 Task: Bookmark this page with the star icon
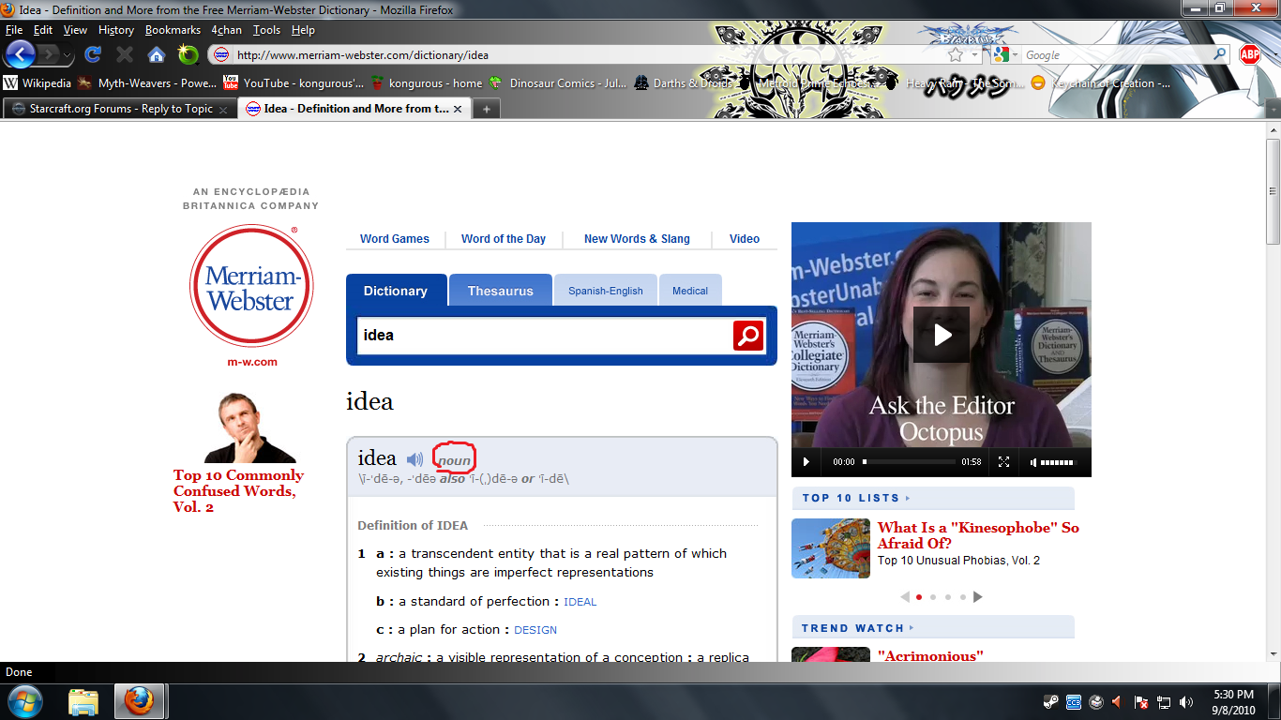pos(956,55)
